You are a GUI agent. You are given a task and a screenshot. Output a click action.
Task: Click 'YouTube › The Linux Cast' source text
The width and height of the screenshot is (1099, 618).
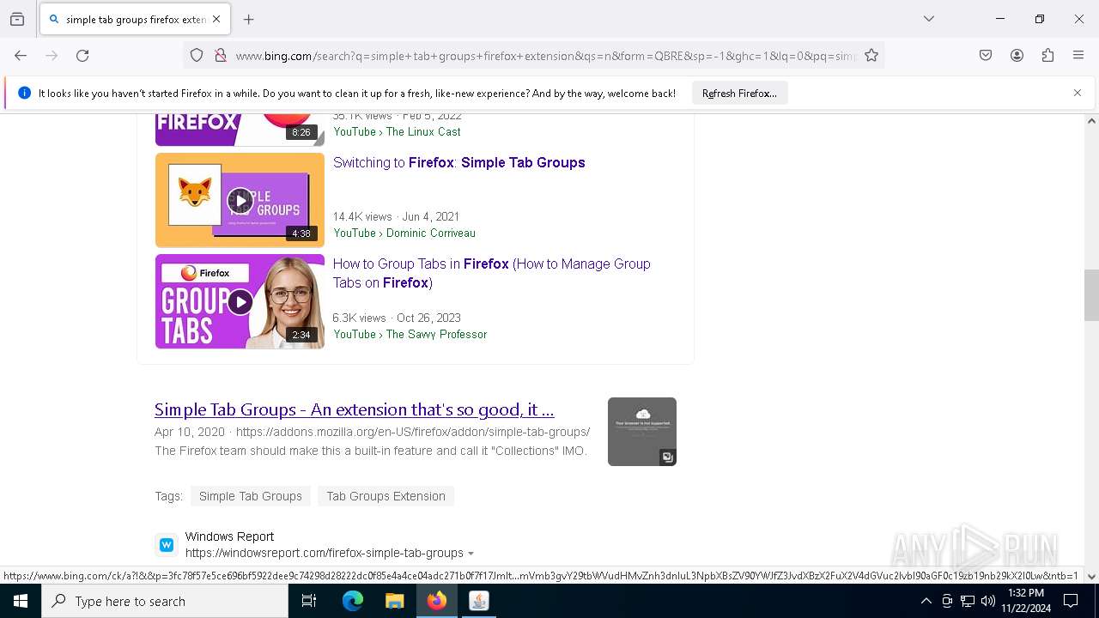point(397,131)
